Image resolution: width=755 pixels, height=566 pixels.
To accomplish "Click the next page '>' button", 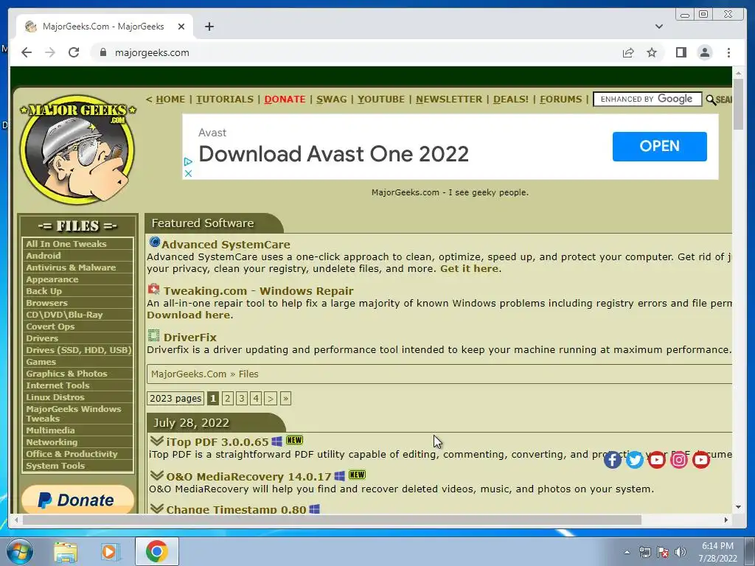I will pyautogui.click(x=271, y=399).
